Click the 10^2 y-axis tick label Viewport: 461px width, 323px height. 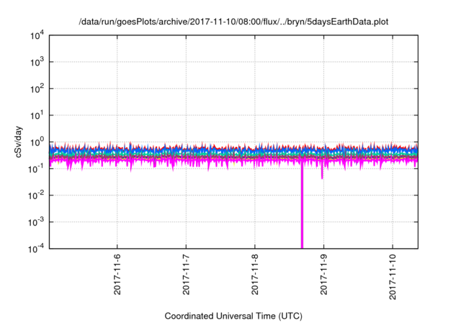pyautogui.click(x=39, y=89)
